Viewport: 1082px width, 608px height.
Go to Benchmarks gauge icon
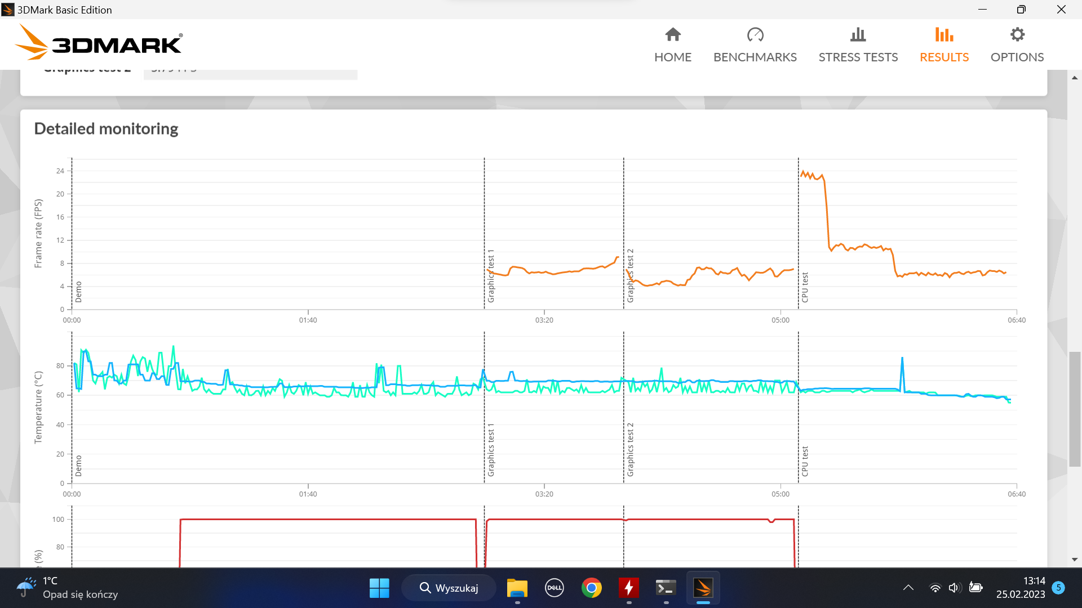(755, 35)
